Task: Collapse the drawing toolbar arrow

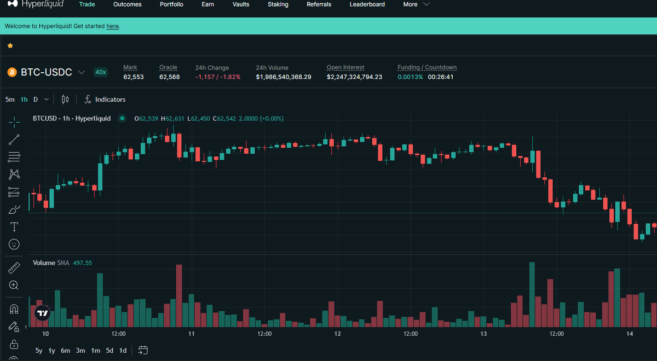Action: pos(26,327)
